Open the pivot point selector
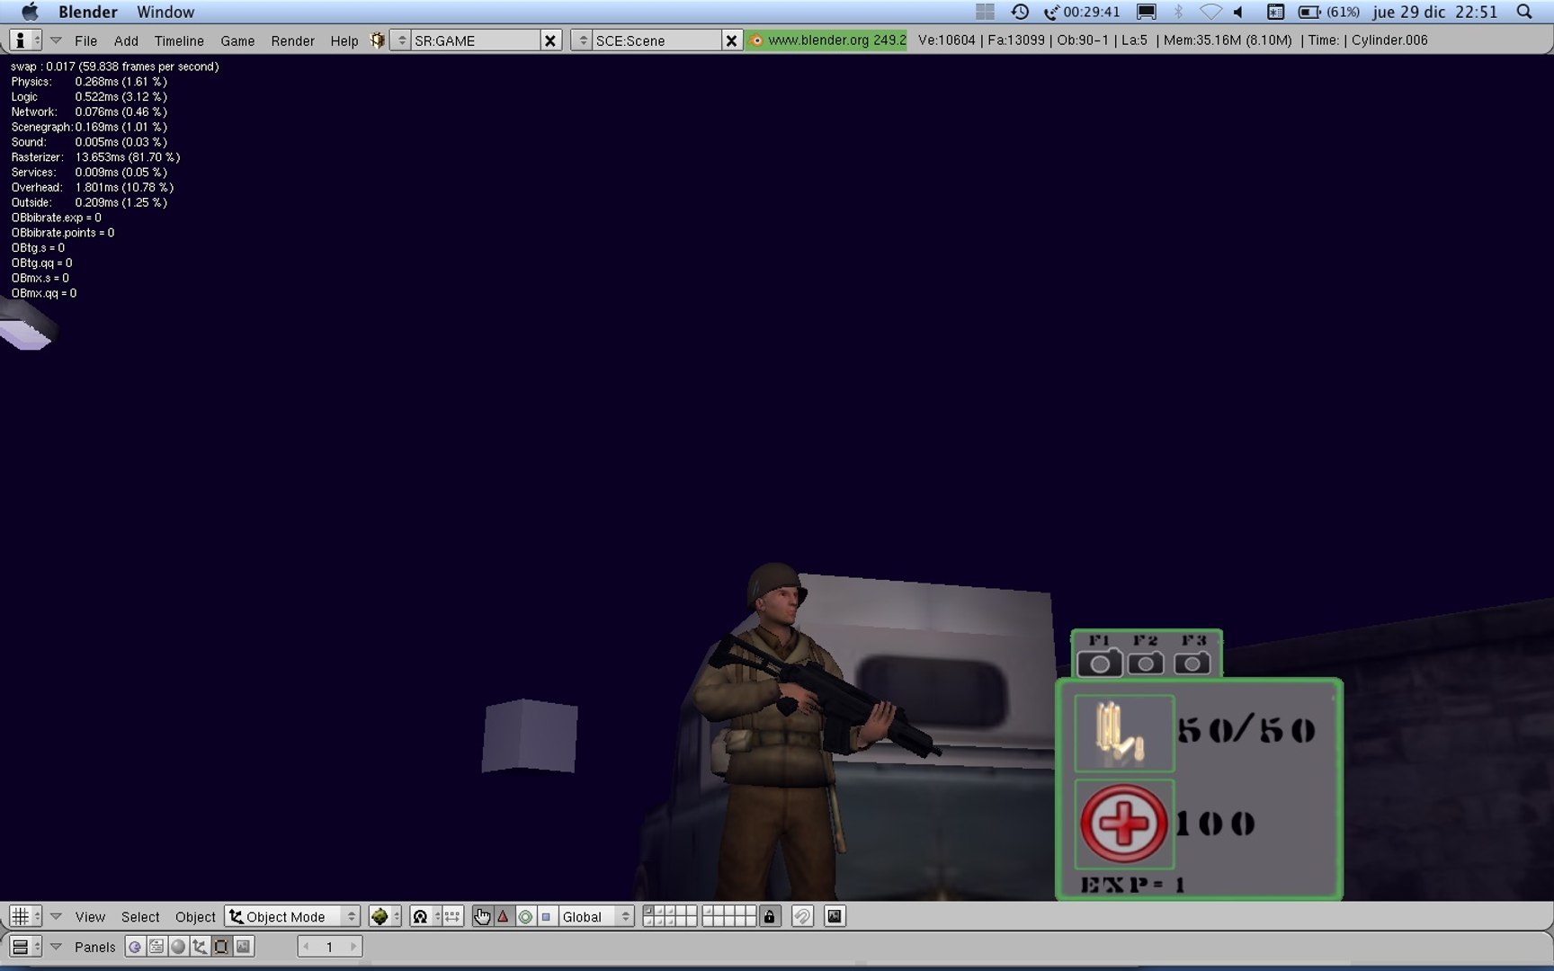Viewport: 1554px width, 971px height. (x=425, y=916)
